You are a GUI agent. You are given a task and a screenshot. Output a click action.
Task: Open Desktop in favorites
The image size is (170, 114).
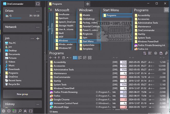[11, 51]
